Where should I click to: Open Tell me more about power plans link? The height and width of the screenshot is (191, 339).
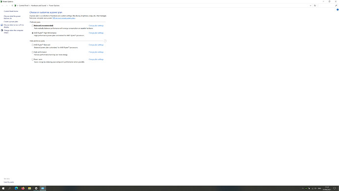[64, 18]
